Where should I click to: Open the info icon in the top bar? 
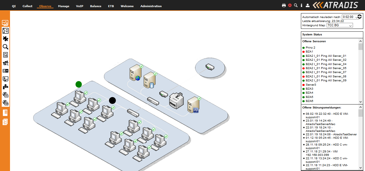tap(301, 5)
